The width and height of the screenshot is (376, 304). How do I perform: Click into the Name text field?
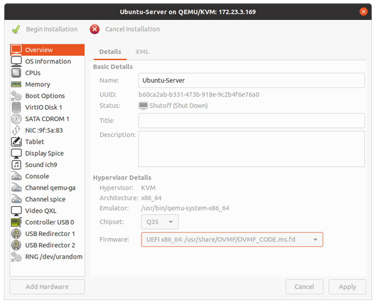(x=251, y=81)
